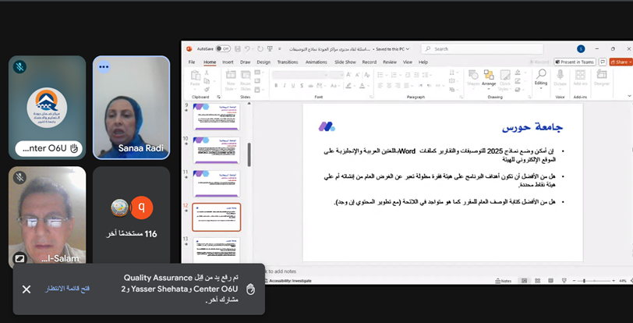Select slide 10 thumbnail

217,150
